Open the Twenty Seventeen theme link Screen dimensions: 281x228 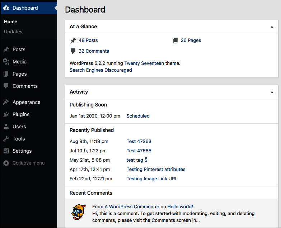pos(144,63)
